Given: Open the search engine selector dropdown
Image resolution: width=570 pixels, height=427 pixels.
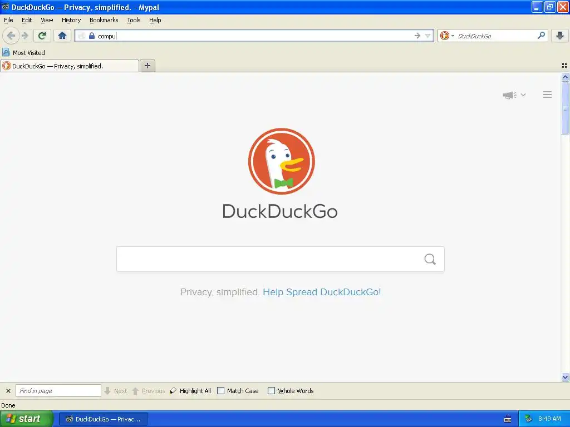Looking at the screenshot, I should 447,36.
